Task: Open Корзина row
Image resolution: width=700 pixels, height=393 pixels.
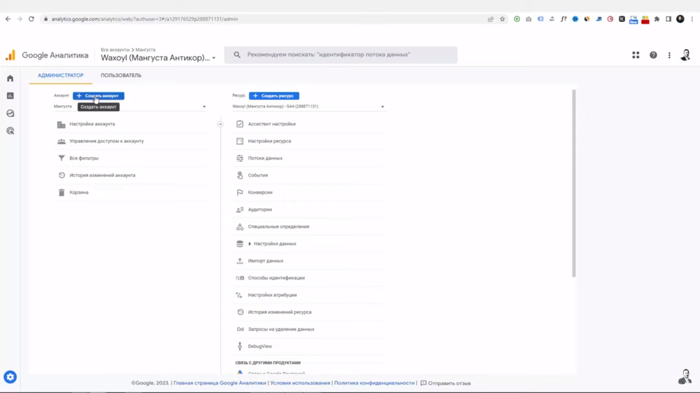Action: (x=131, y=192)
